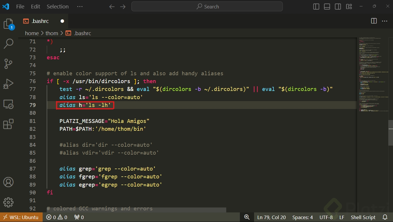
Task: Change indentation via Spaces: 4
Action: tap(303, 217)
